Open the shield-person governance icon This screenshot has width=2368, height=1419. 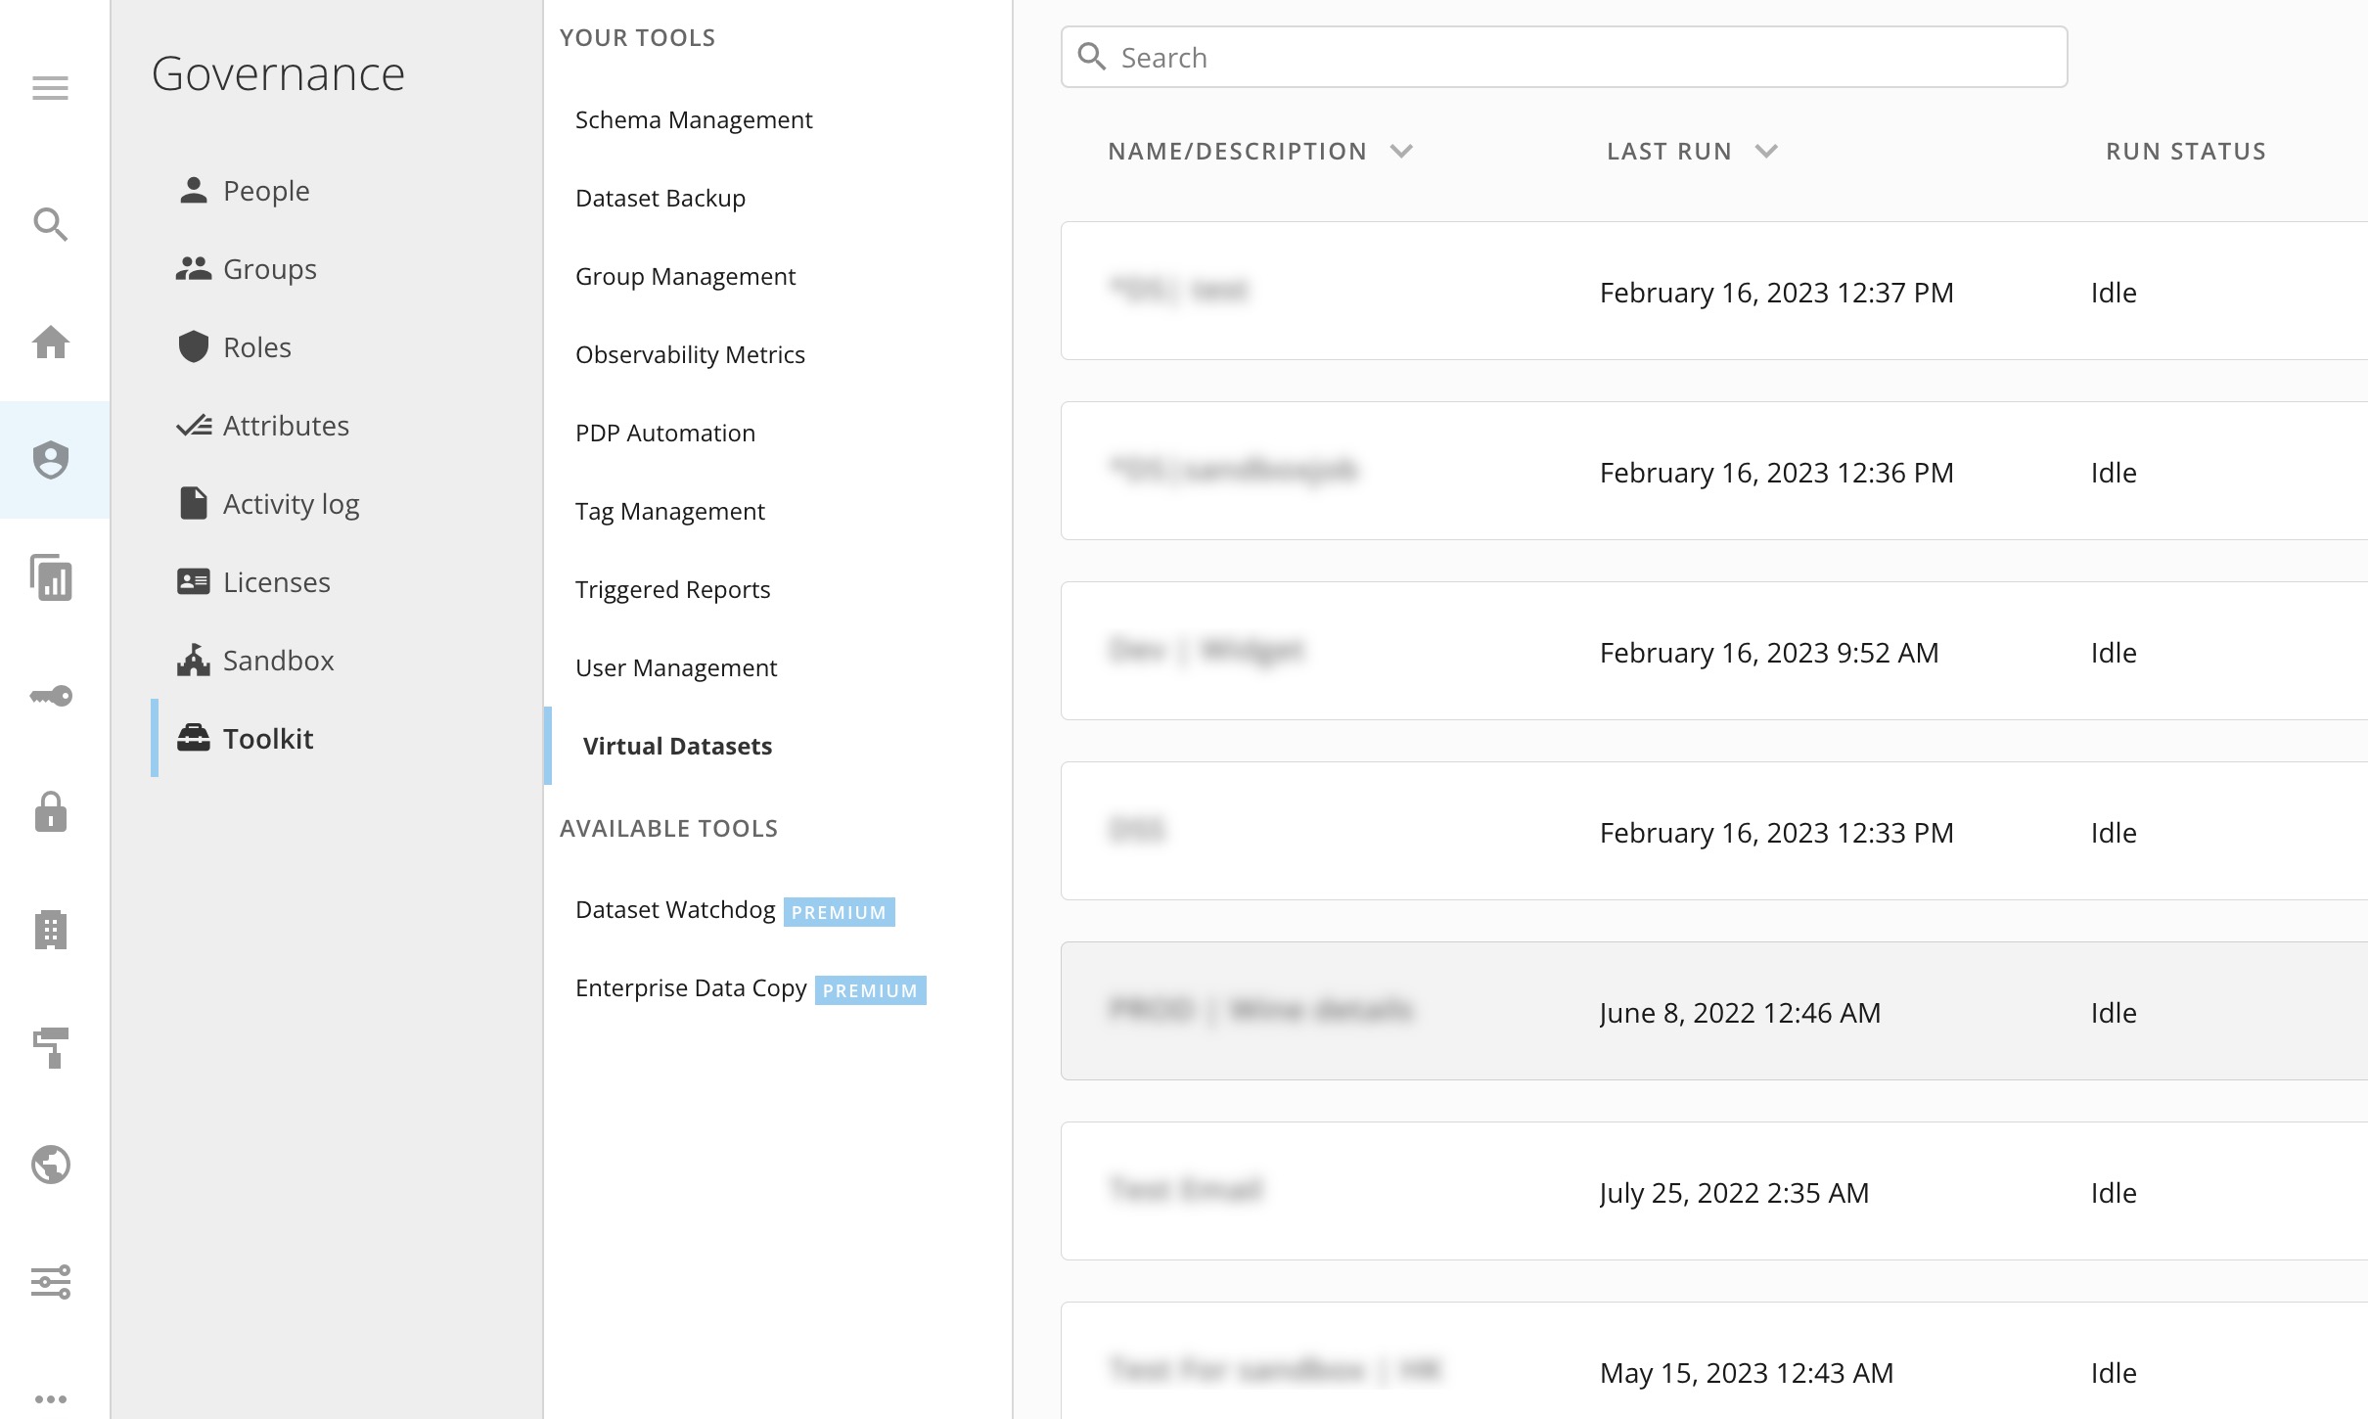click(x=50, y=460)
